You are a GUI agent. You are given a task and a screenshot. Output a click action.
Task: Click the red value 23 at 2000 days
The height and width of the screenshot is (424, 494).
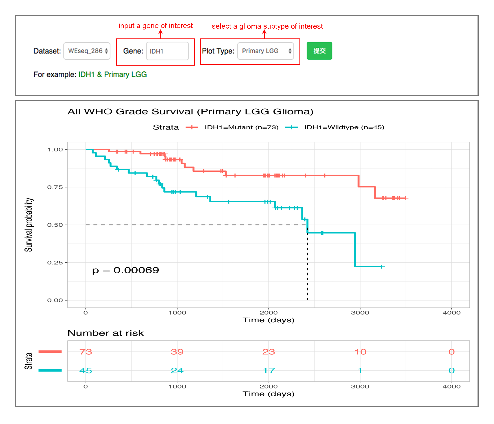coord(269,352)
